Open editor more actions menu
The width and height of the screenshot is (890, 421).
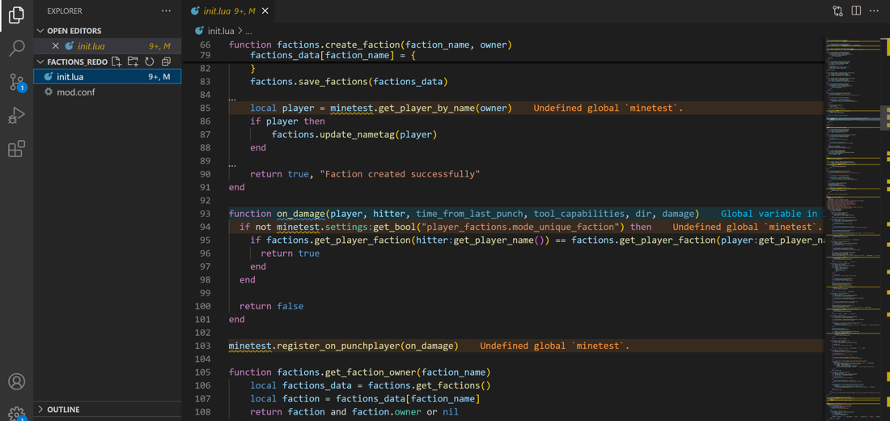click(x=874, y=11)
